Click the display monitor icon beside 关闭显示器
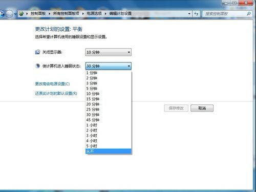This screenshot has width=256, height=192. coord(37,52)
